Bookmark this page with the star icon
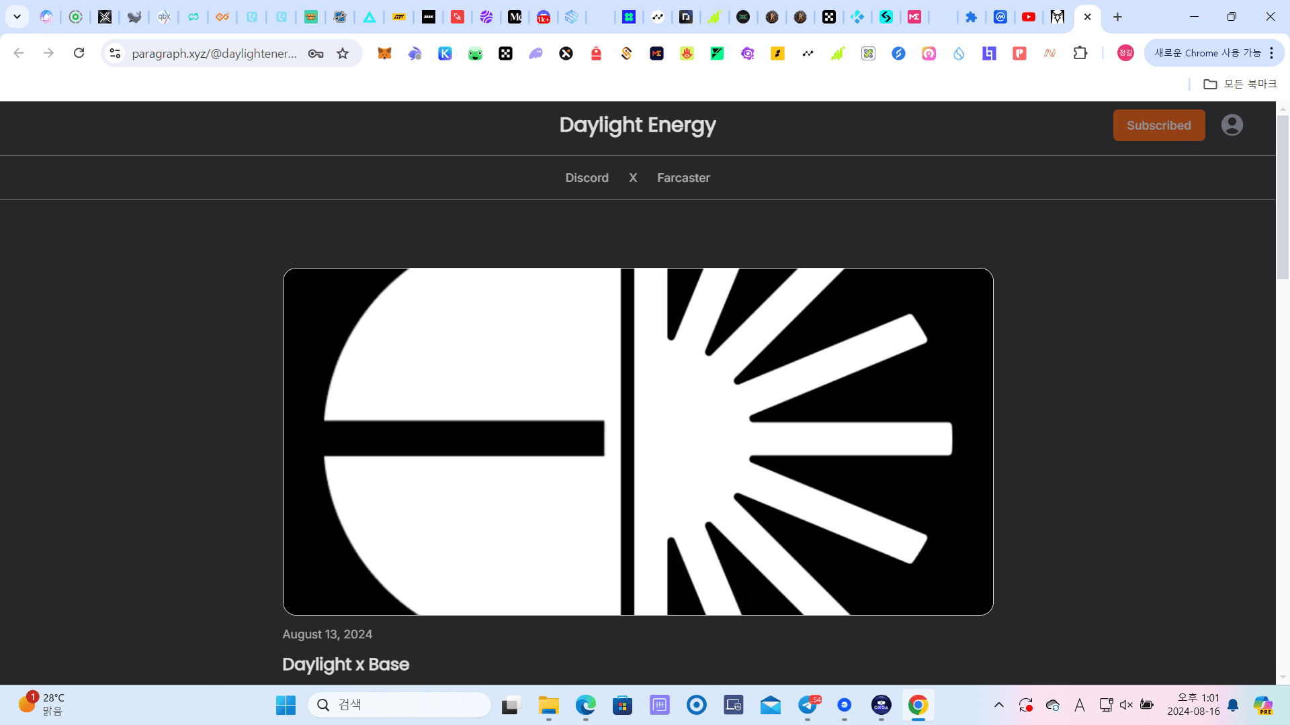The height and width of the screenshot is (725, 1290). pos(343,54)
